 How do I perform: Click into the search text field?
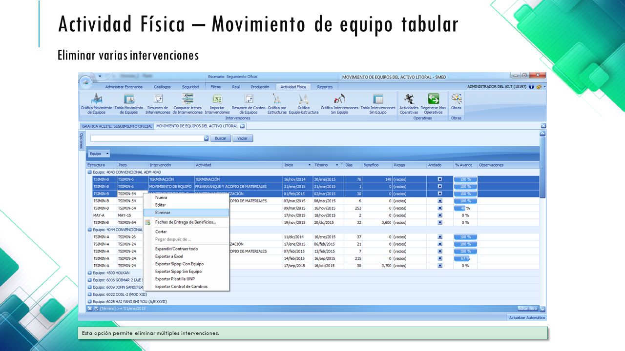[147, 138]
